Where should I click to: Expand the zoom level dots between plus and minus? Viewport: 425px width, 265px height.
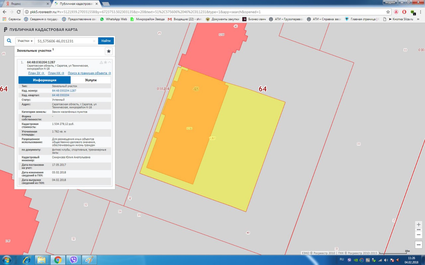pos(418,229)
